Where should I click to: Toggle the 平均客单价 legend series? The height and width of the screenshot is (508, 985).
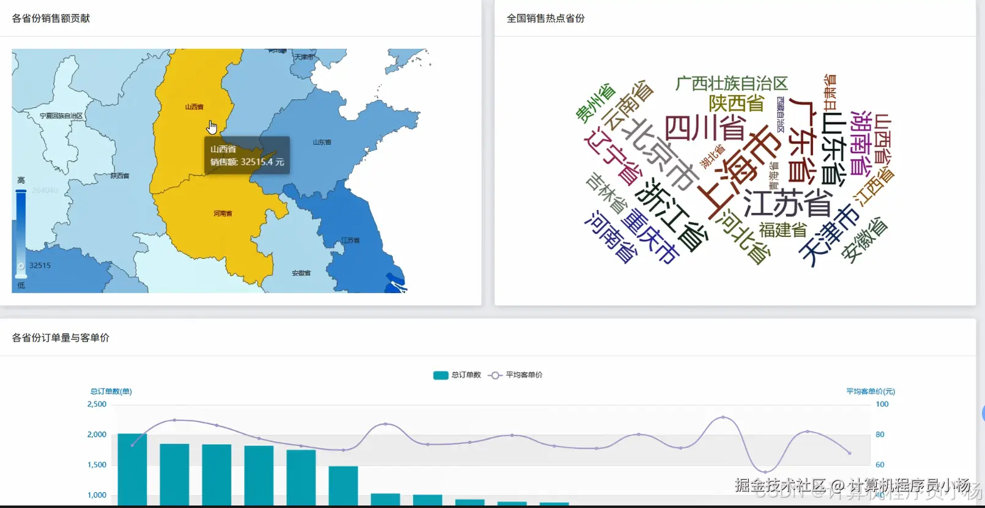click(x=515, y=375)
